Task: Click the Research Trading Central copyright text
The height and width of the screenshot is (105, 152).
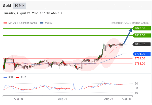Action: coord(130,23)
